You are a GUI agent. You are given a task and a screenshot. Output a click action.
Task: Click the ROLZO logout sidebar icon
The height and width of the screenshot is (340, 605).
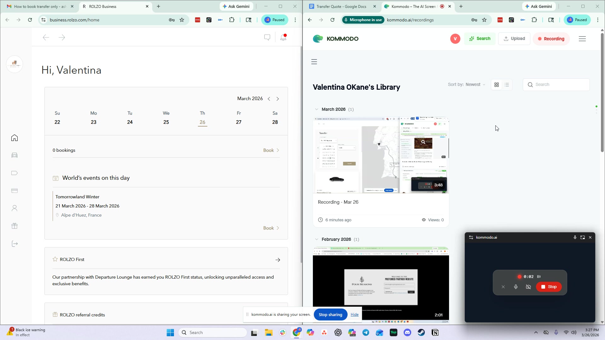(14, 244)
